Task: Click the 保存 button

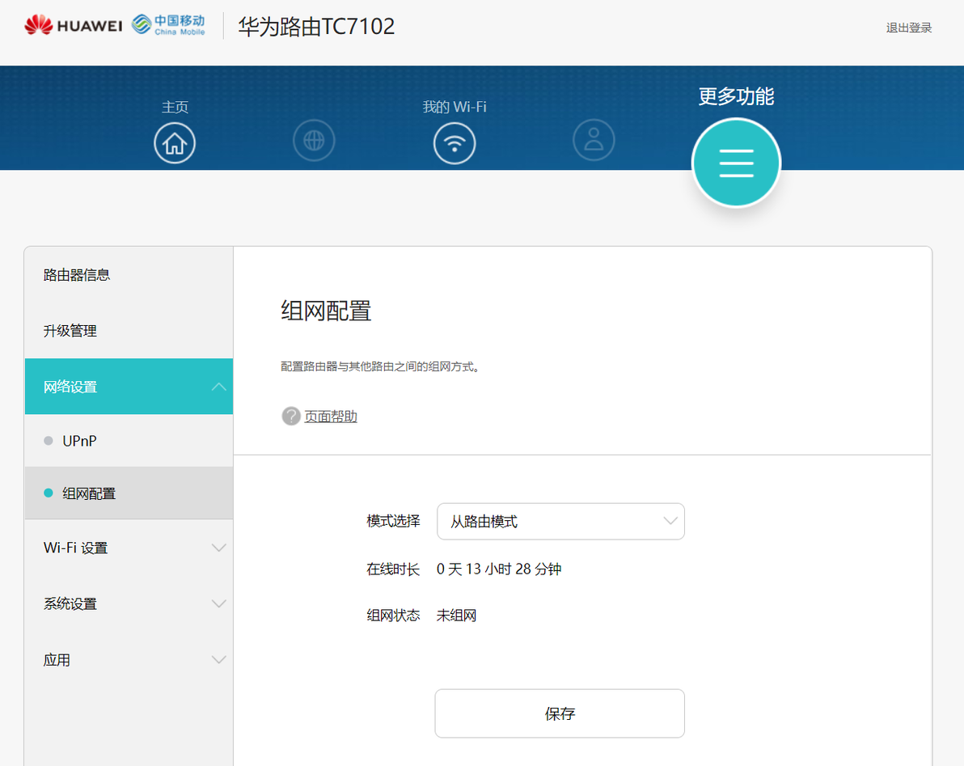Action: (560, 713)
